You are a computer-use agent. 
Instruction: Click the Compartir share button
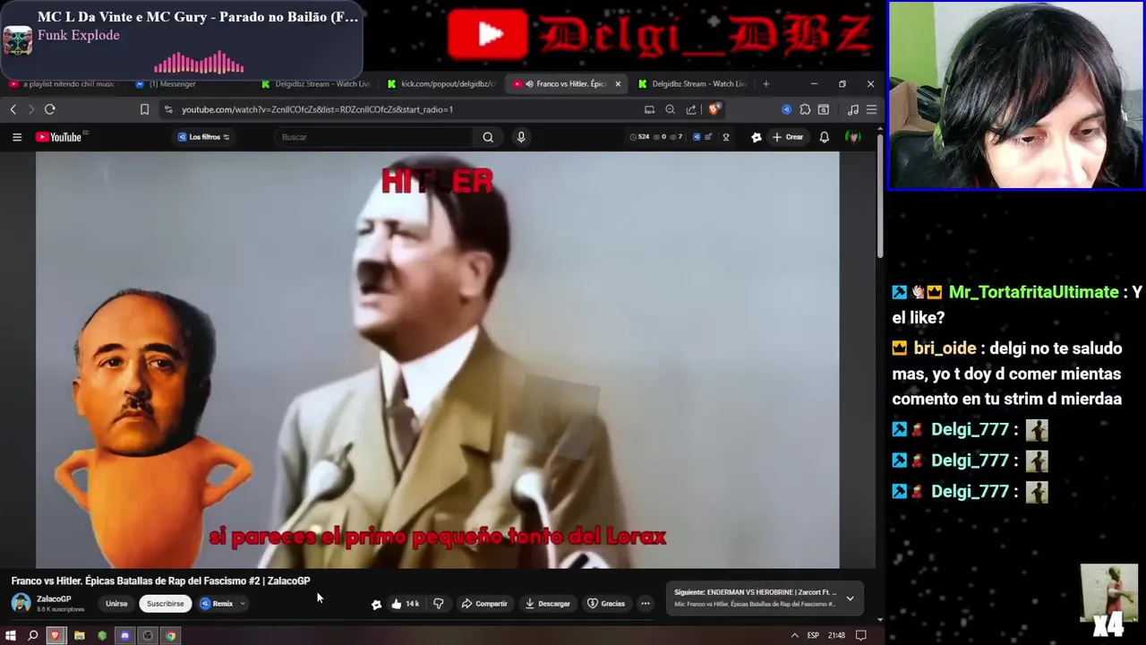tap(484, 604)
